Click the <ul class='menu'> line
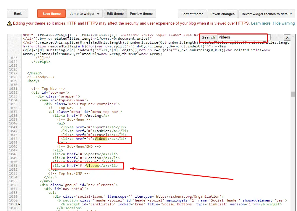 (x=85, y=112)
